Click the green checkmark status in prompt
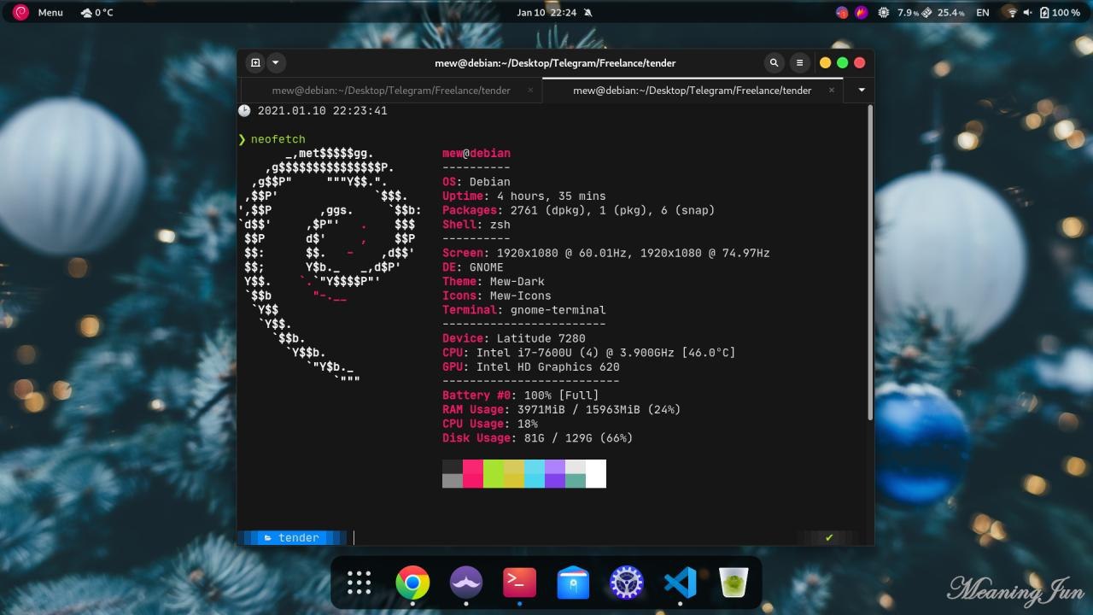 829,537
